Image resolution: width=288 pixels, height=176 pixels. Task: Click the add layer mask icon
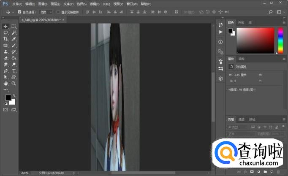pyautogui.click(x=252, y=172)
